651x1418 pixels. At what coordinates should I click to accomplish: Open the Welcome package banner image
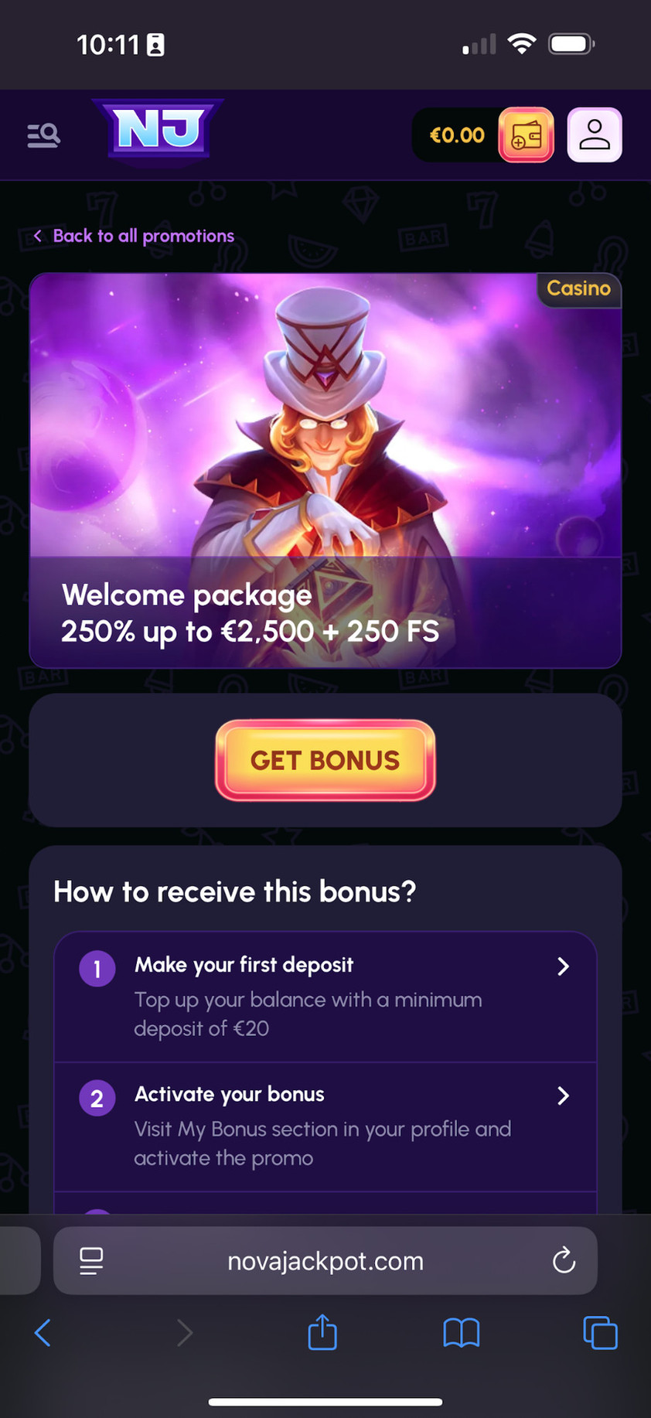[325, 470]
